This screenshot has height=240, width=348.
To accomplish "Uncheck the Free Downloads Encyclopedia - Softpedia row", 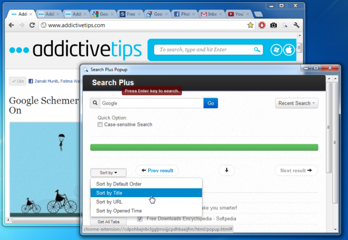I will pyautogui.click(x=140, y=219).
